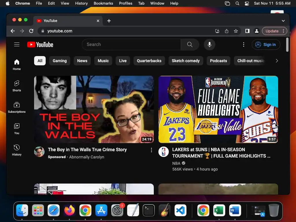Image resolution: width=296 pixels, height=222 pixels.
Task: Open a new tab with plus button
Action: pyautogui.click(x=109, y=21)
